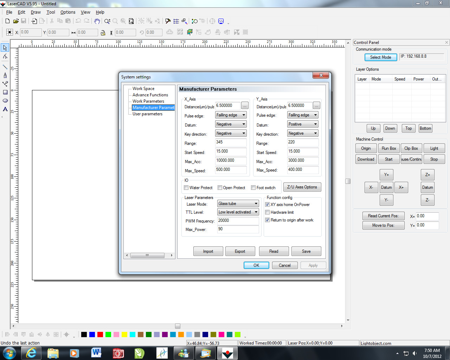The image size is (450, 360).
Task: Click the PWM Frequency input field
Action: [x=238, y=220]
